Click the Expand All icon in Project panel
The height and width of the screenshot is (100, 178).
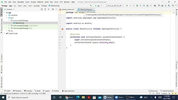point(45,9)
